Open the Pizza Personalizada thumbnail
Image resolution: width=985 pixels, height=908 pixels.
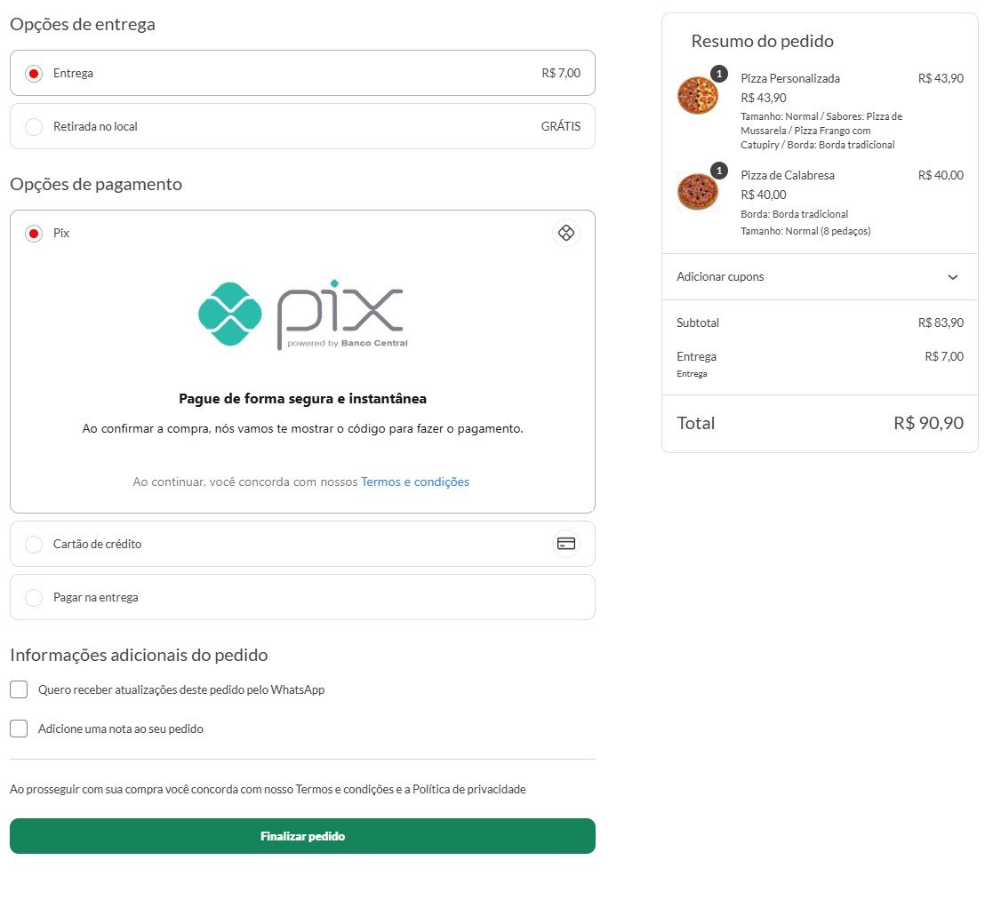(697, 95)
